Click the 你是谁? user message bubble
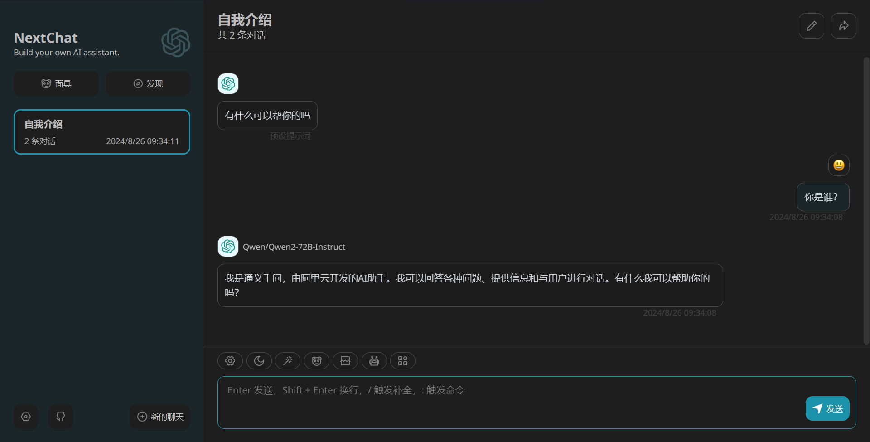This screenshot has height=442, width=870. click(x=823, y=197)
